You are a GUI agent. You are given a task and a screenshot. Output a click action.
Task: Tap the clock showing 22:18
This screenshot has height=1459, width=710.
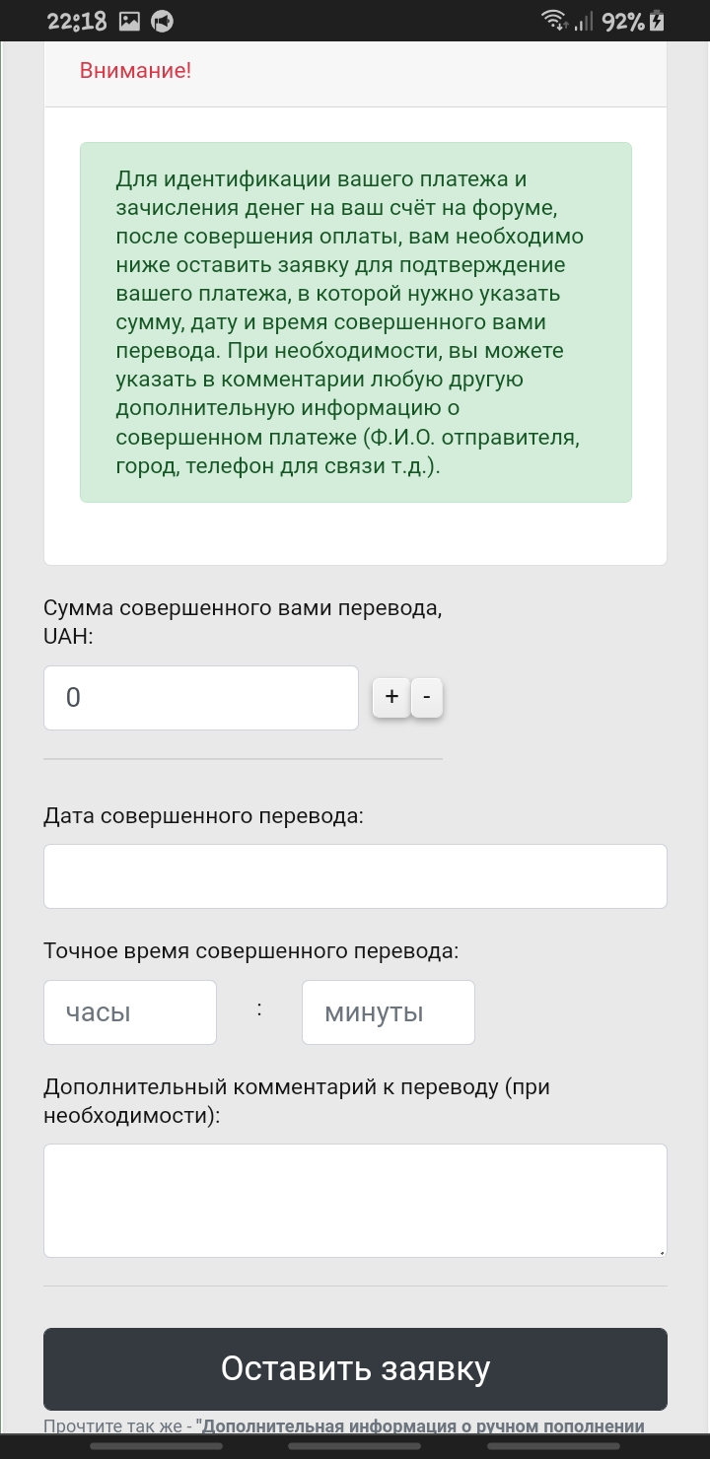coord(76,21)
